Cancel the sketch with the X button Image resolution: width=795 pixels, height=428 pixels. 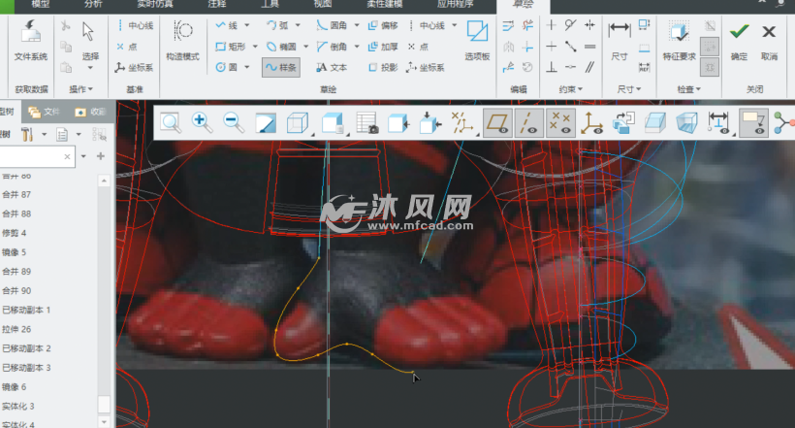769,41
